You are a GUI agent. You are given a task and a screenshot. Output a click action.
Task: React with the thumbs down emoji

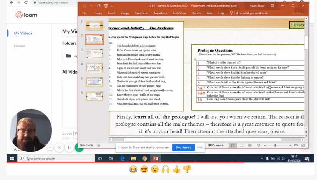coord(187,169)
